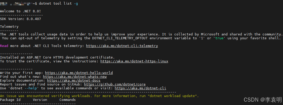The image size is (283, 105).
Task: Click 'Installed an ASP.NET Core HTTPS development certificate.' line
Action: point(57,58)
